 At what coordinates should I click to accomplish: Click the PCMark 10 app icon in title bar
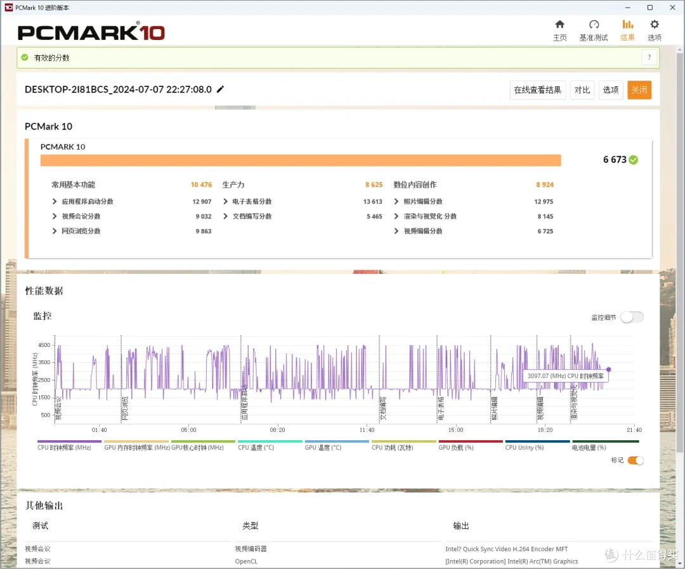[8, 8]
